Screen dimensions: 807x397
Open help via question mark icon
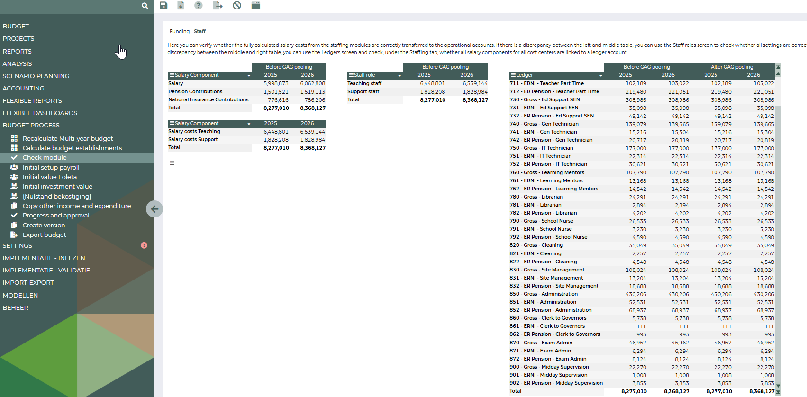coord(199,5)
